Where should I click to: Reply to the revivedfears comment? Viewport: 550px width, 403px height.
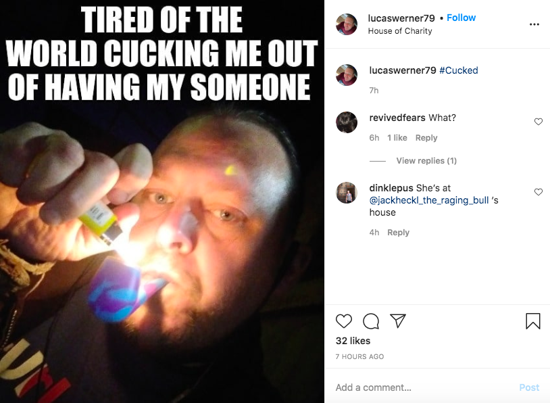tap(426, 138)
